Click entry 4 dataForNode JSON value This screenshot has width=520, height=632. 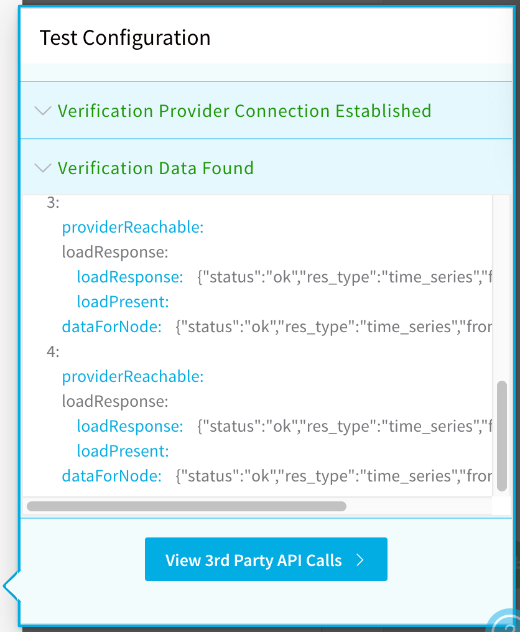pyautogui.click(x=334, y=476)
